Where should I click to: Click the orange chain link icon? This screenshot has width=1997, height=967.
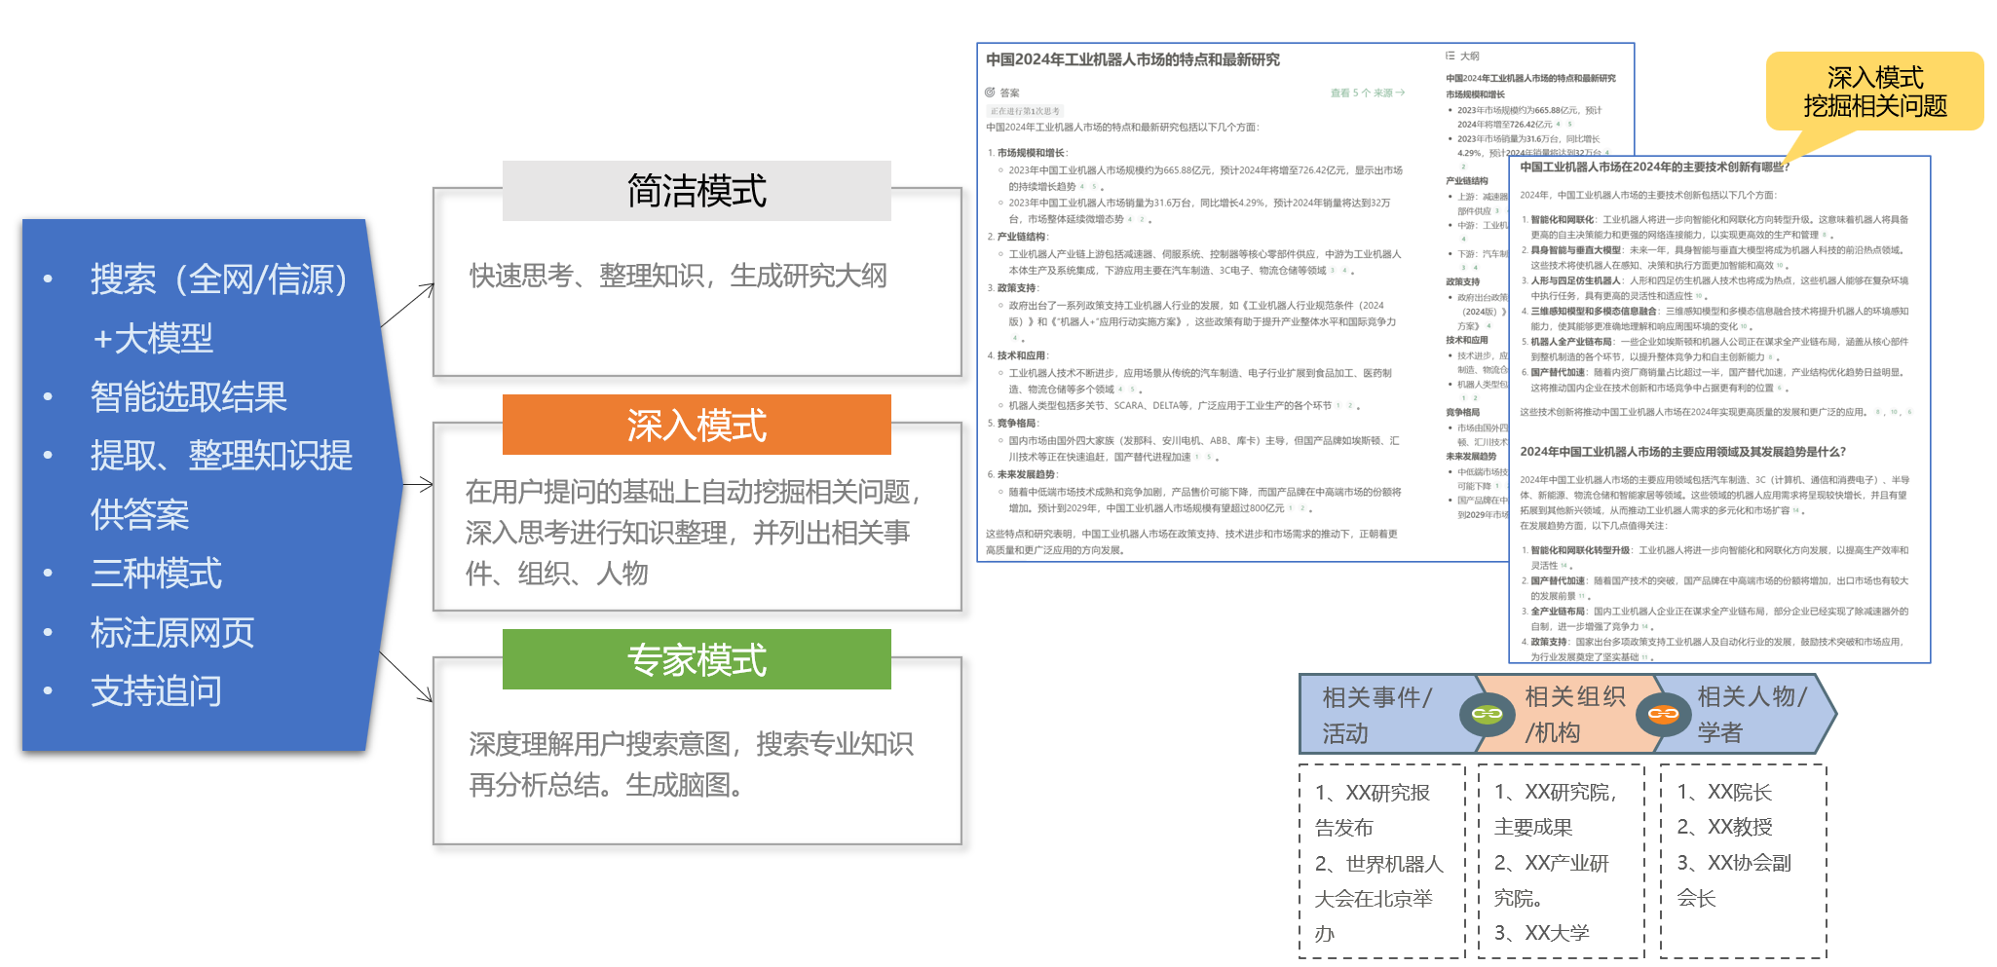coord(1663,715)
